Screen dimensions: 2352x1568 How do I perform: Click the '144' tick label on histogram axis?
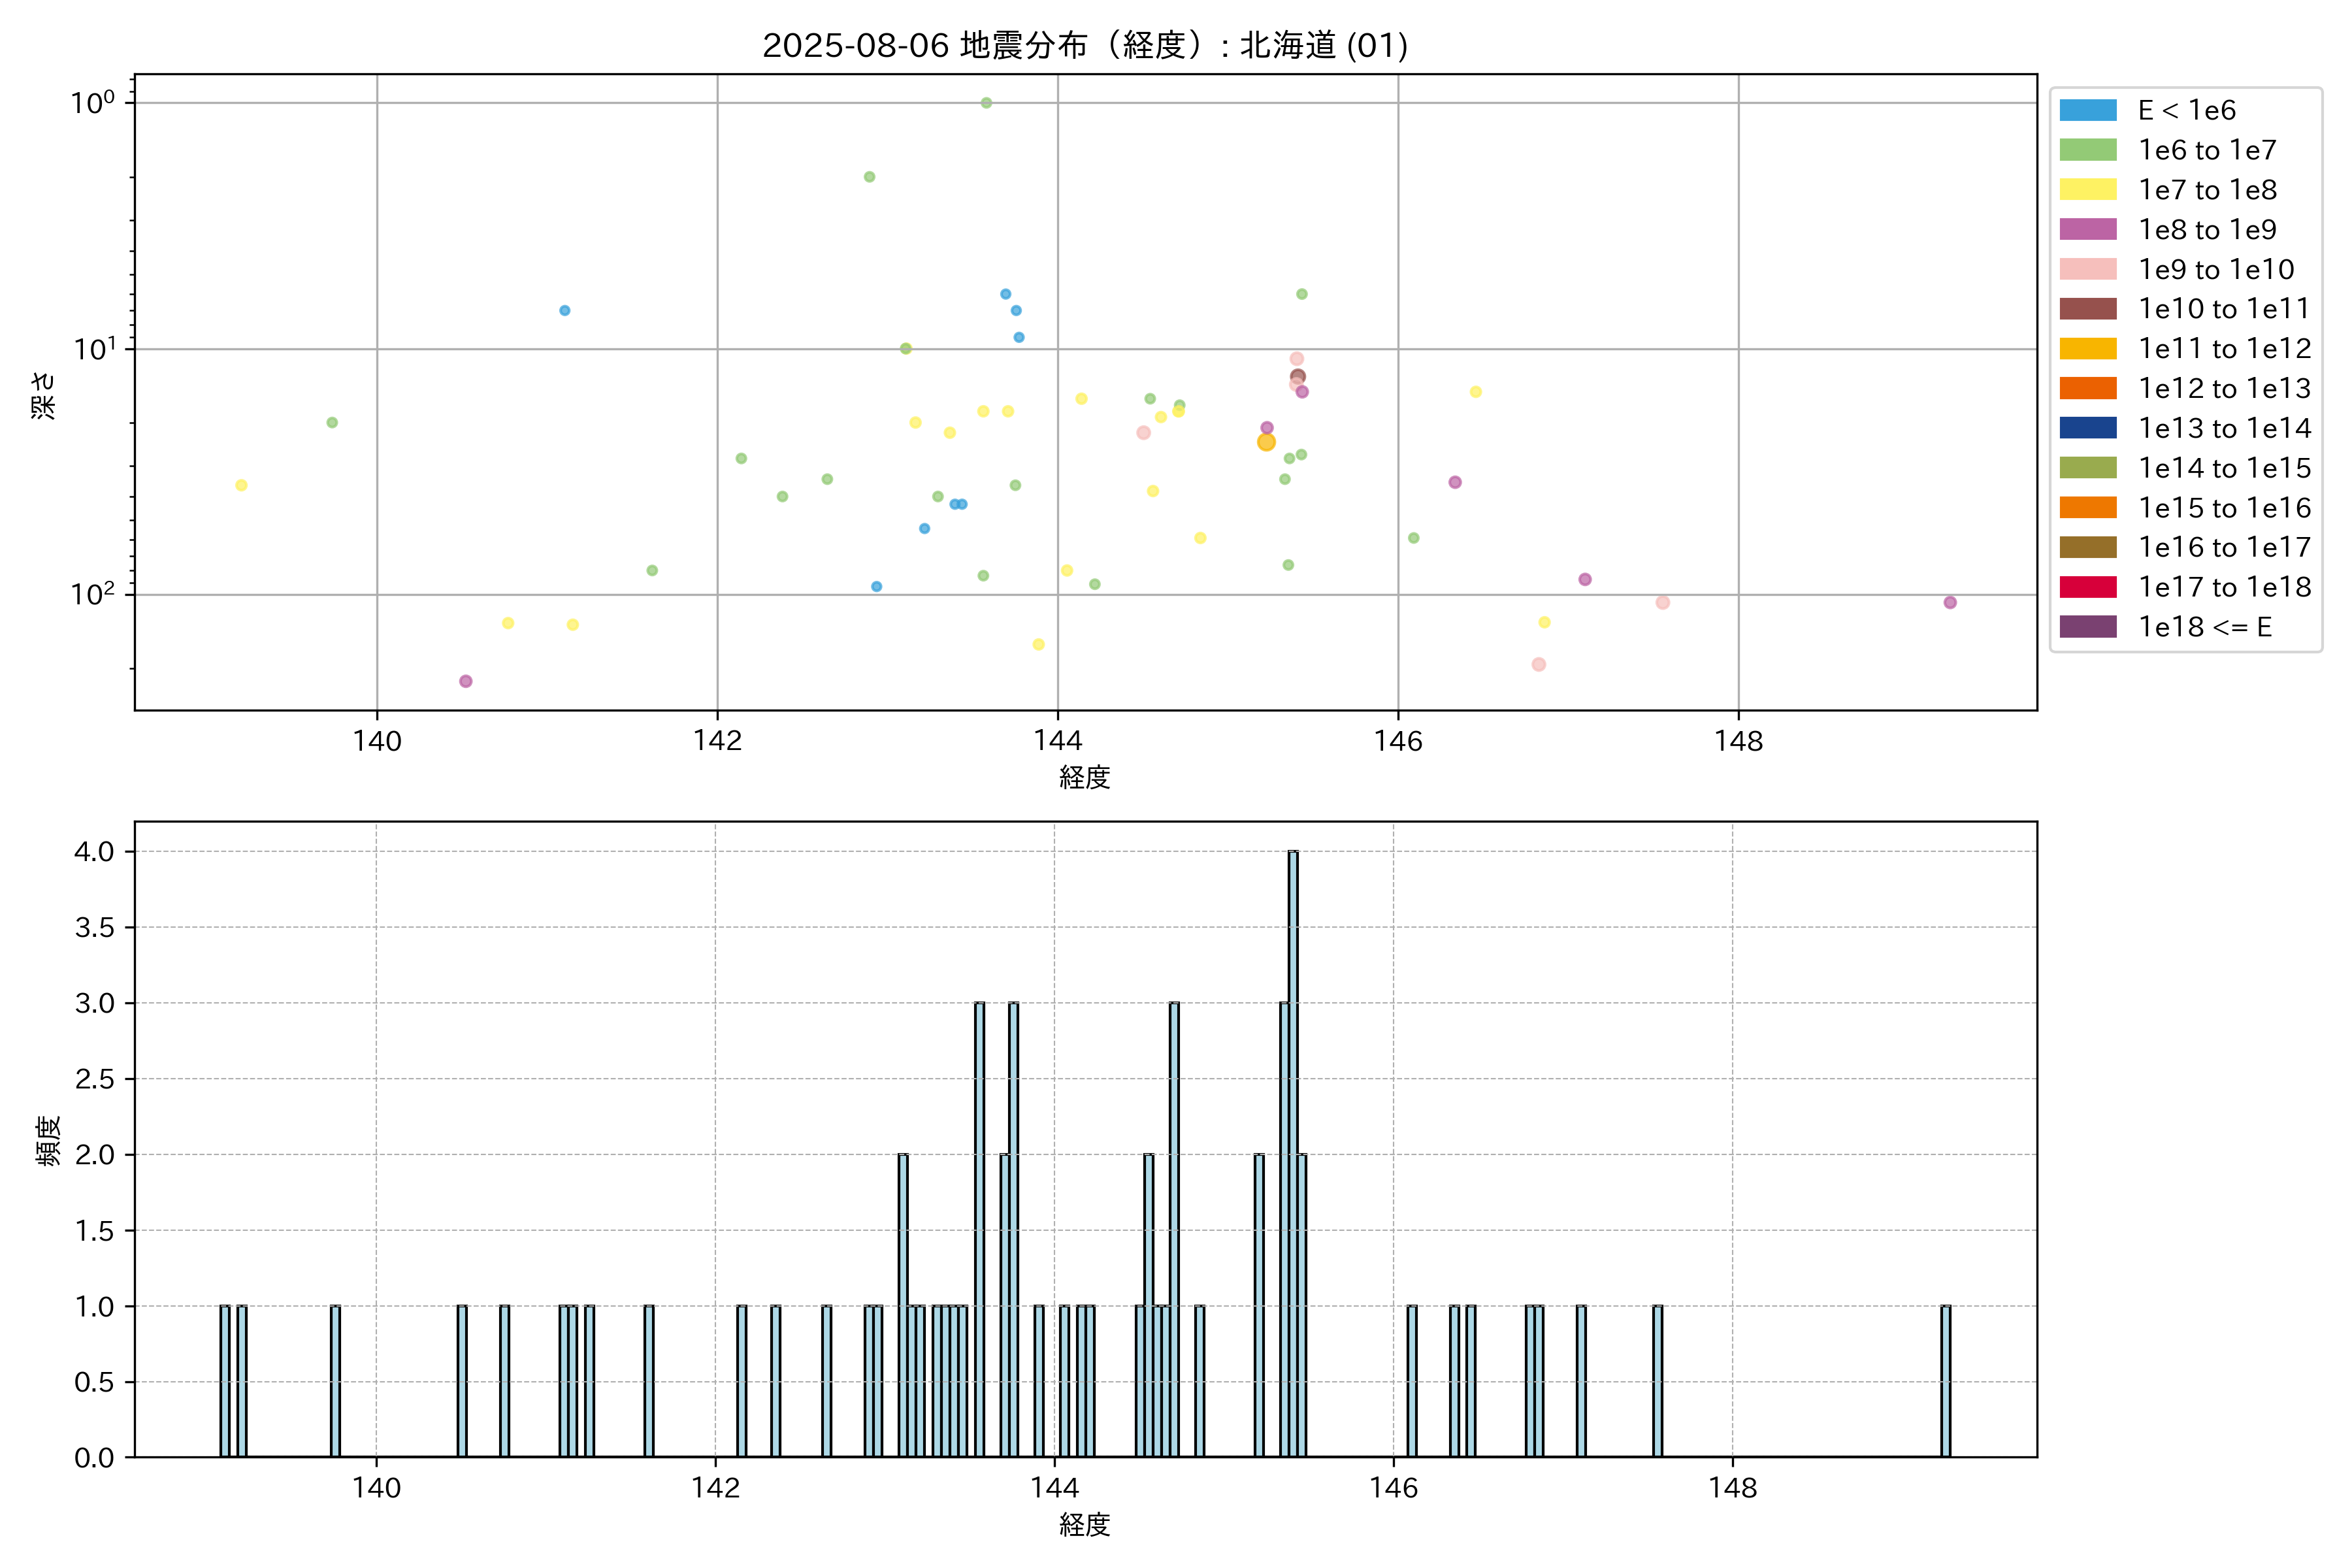coord(1054,1488)
